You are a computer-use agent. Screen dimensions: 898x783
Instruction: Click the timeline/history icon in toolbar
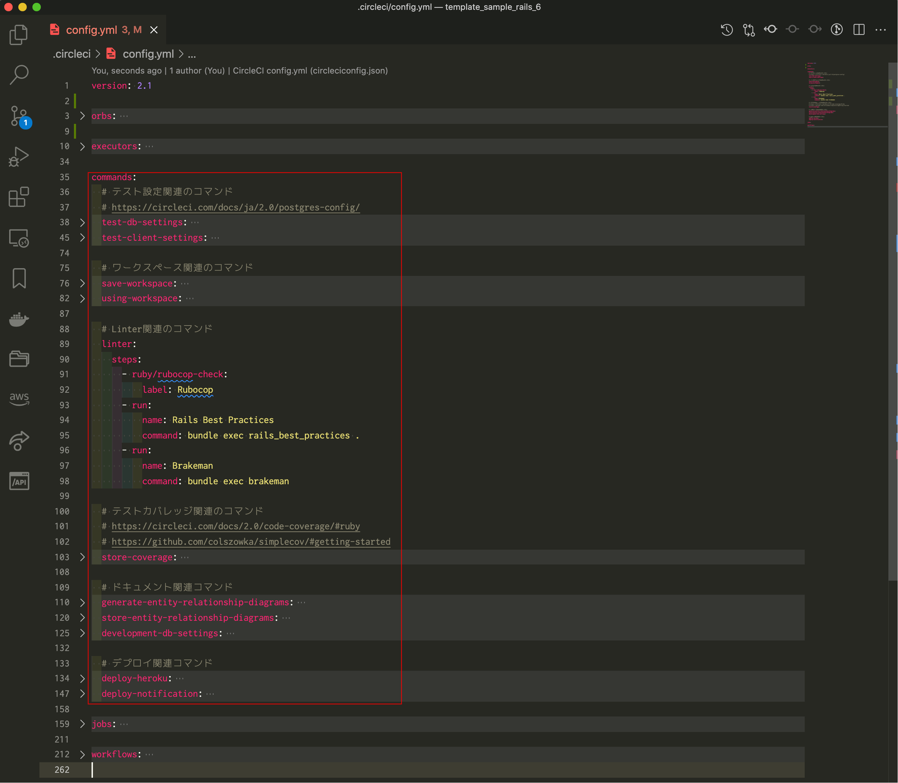(x=727, y=29)
